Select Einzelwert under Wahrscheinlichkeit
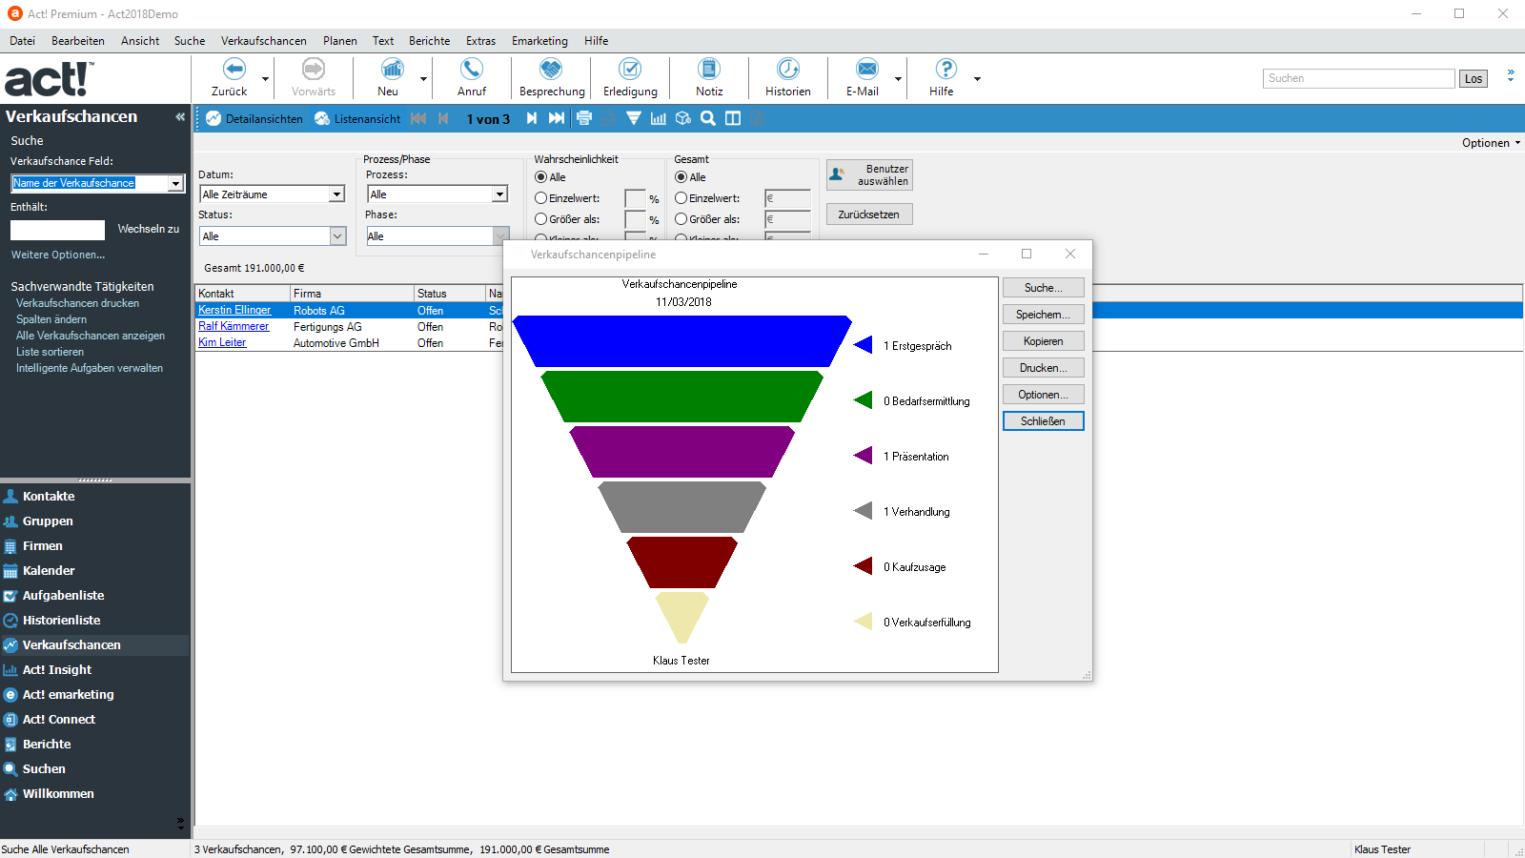 [541, 198]
